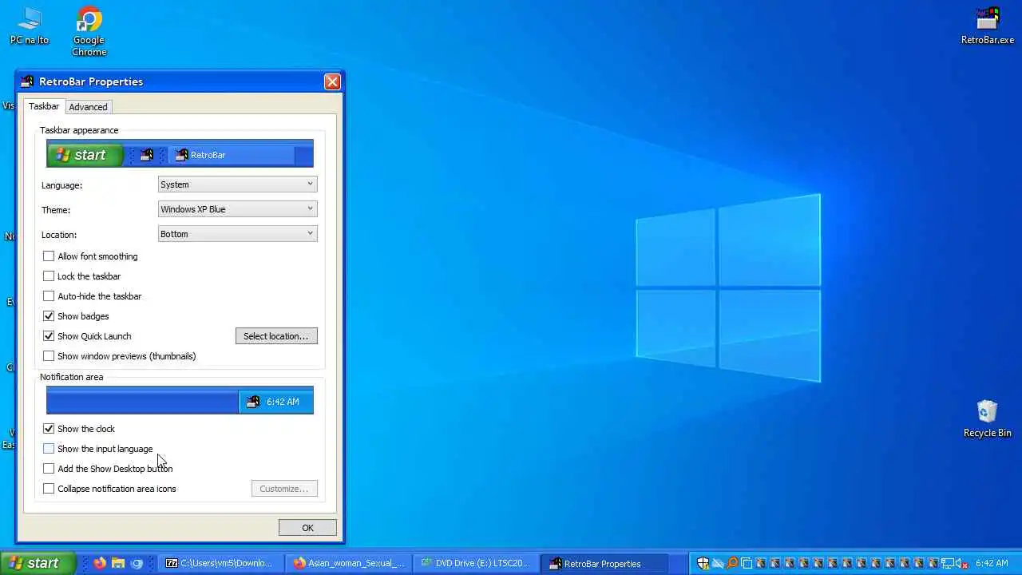Open File Explorer from Quick Launch
The height and width of the screenshot is (575, 1022).
click(118, 563)
